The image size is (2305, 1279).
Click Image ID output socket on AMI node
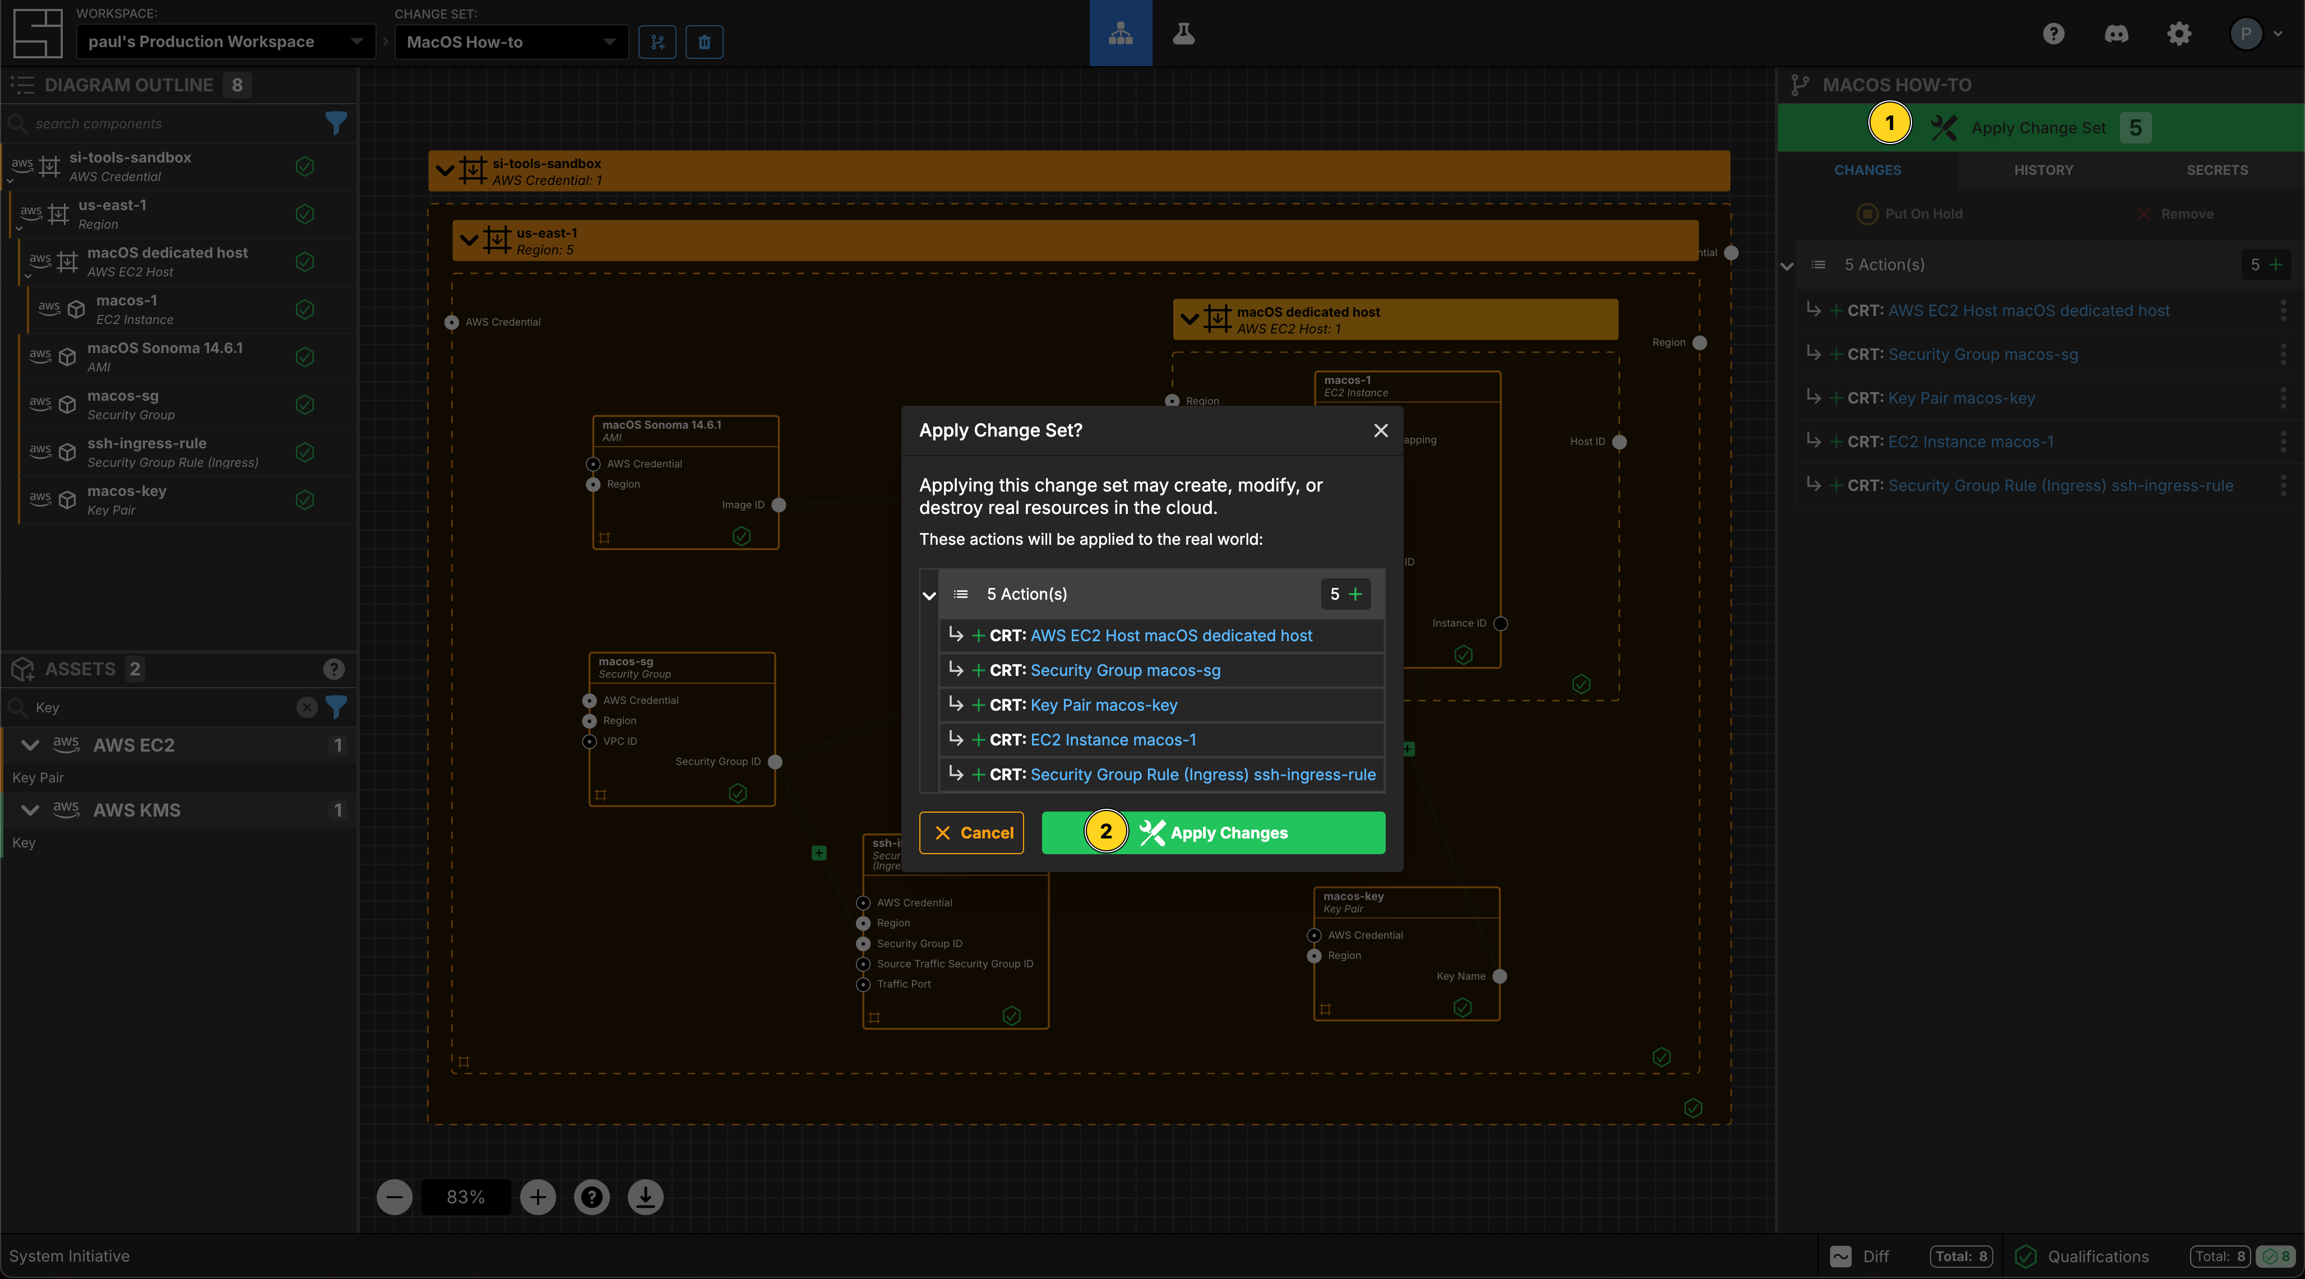point(779,506)
